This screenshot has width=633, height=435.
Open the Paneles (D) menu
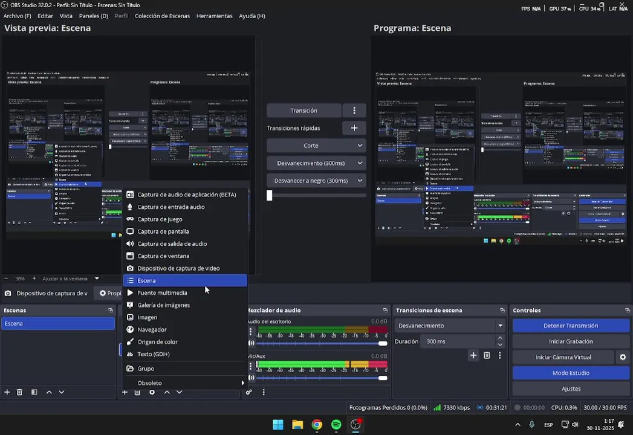(x=94, y=16)
